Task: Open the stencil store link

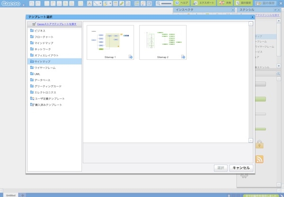Action: [267, 15]
